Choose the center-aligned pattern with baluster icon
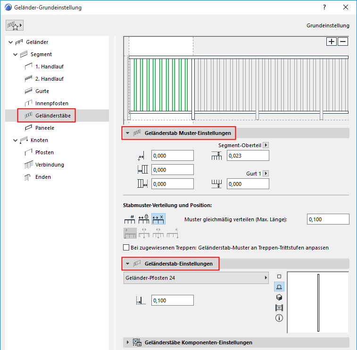This screenshot has width=357, height=350. (x=144, y=233)
